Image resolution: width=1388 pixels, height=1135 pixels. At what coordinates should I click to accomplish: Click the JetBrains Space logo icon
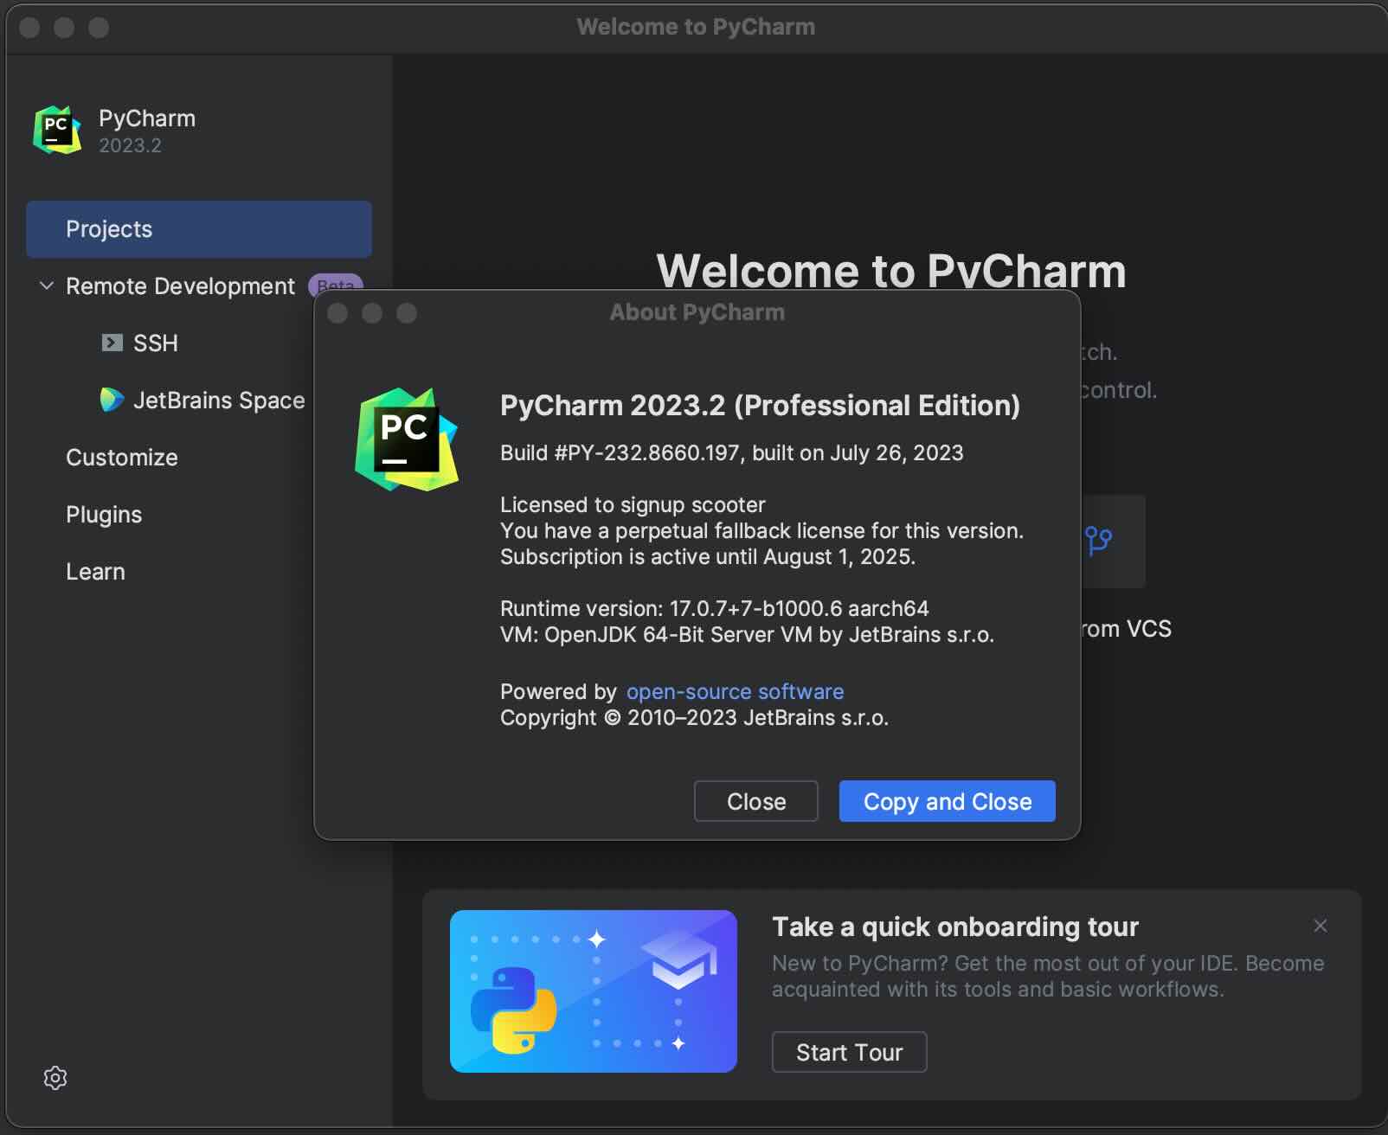click(112, 400)
